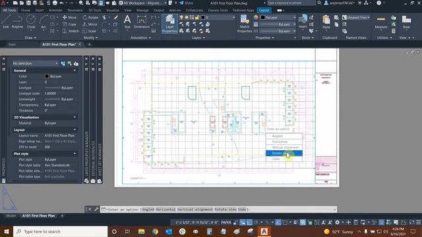The width and height of the screenshot is (422, 237).
Task: Click the Mirror tool
Action: [90, 24]
